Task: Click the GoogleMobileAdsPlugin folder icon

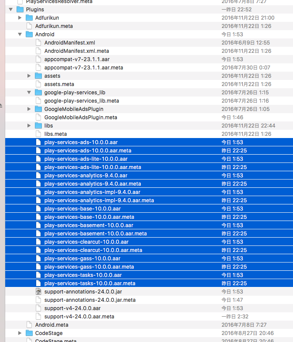Action: point(38,109)
